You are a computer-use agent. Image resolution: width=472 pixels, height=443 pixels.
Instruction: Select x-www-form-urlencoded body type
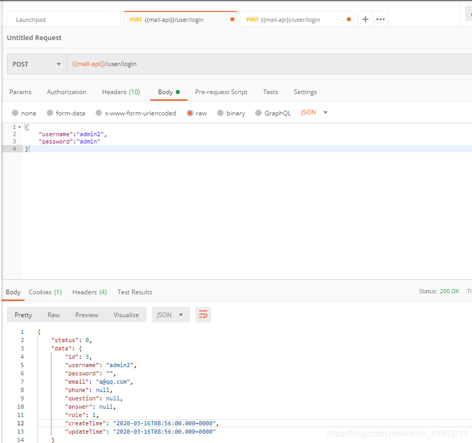pyautogui.click(x=136, y=113)
